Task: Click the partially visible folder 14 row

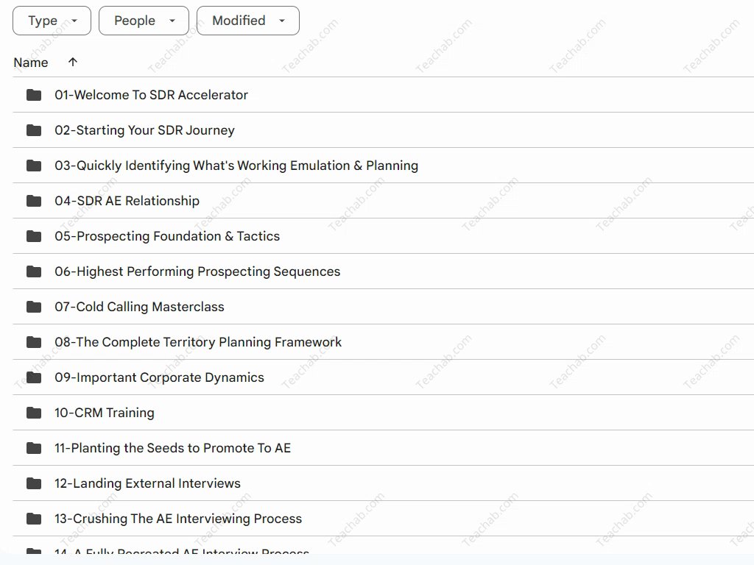Action: (182, 551)
